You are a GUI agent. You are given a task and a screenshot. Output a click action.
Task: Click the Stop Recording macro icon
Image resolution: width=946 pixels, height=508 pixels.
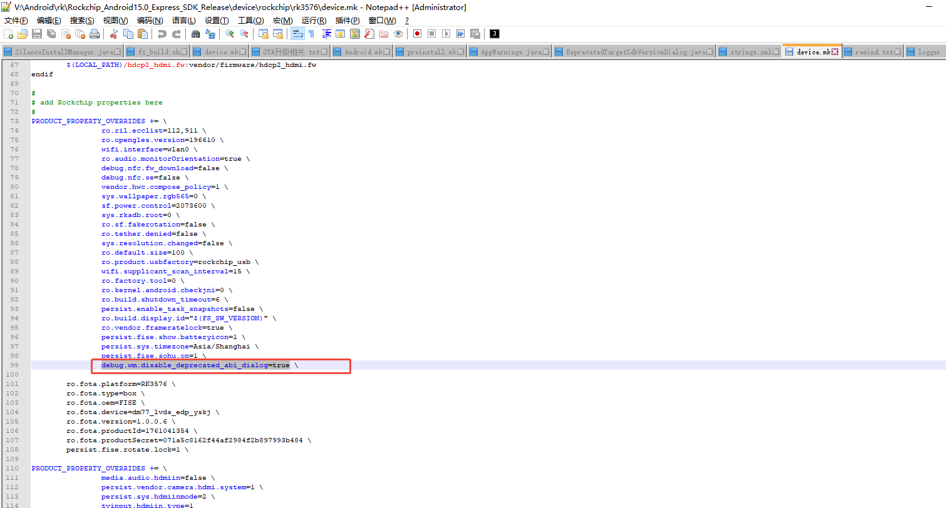pyautogui.click(x=431, y=34)
